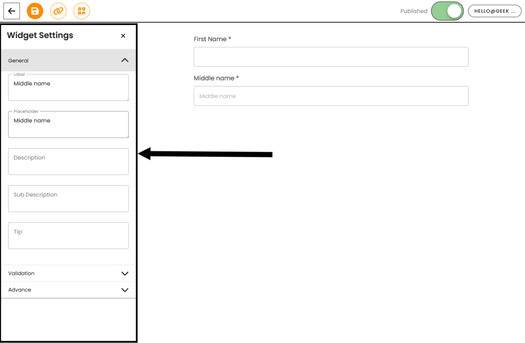Click into the Sub Description field
Image resolution: width=525 pixels, height=343 pixels.
point(68,198)
